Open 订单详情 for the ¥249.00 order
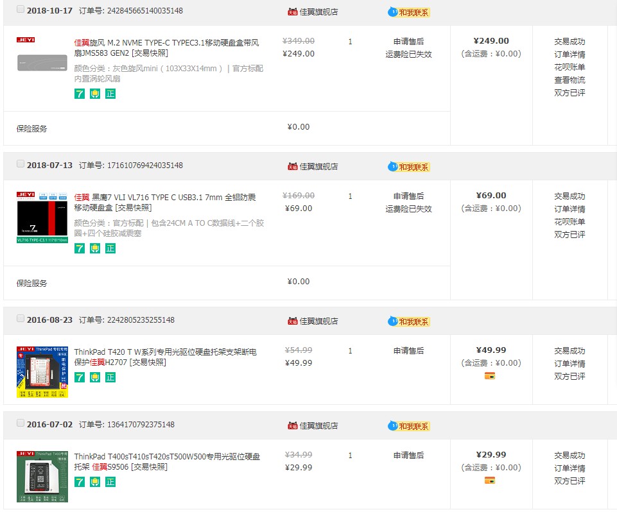 (x=569, y=55)
